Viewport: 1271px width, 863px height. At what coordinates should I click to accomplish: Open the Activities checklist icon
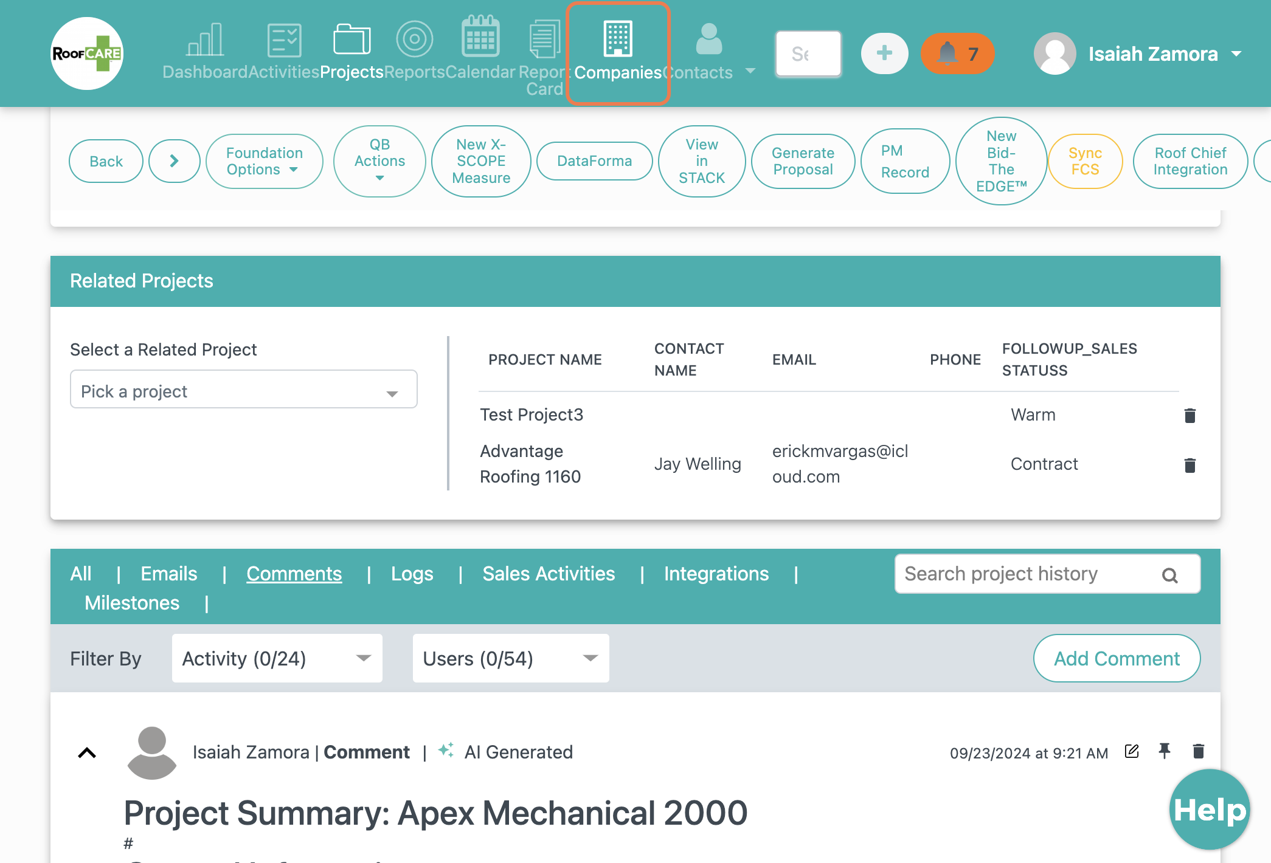[x=284, y=40]
